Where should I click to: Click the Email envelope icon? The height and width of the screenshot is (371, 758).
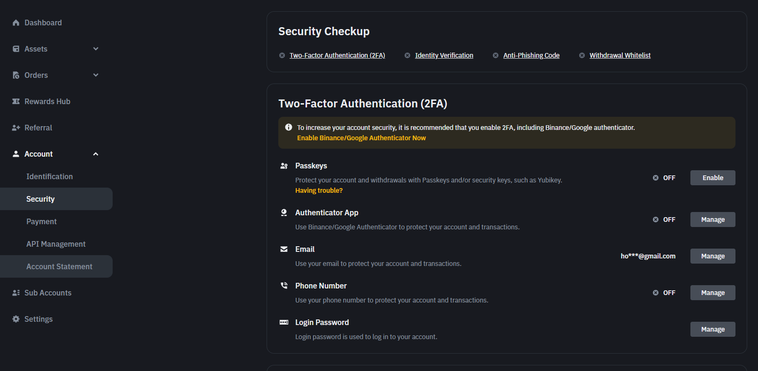[284, 249]
